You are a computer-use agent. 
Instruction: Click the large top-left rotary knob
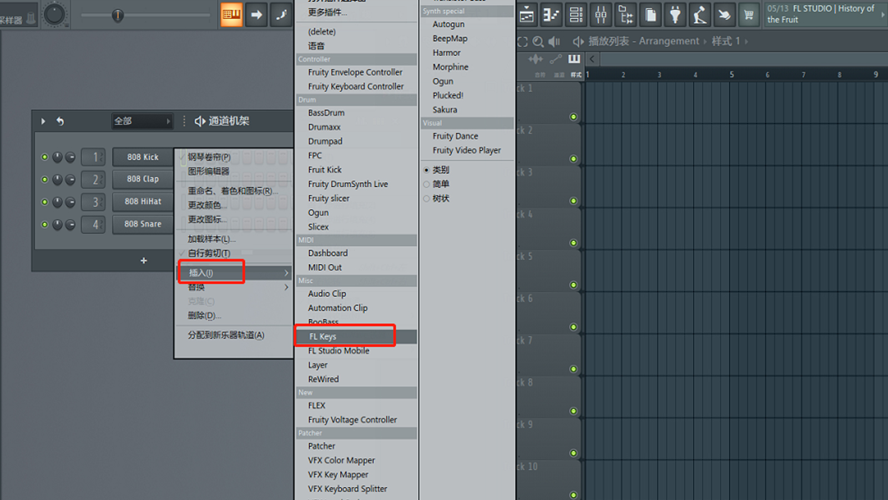tap(54, 14)
